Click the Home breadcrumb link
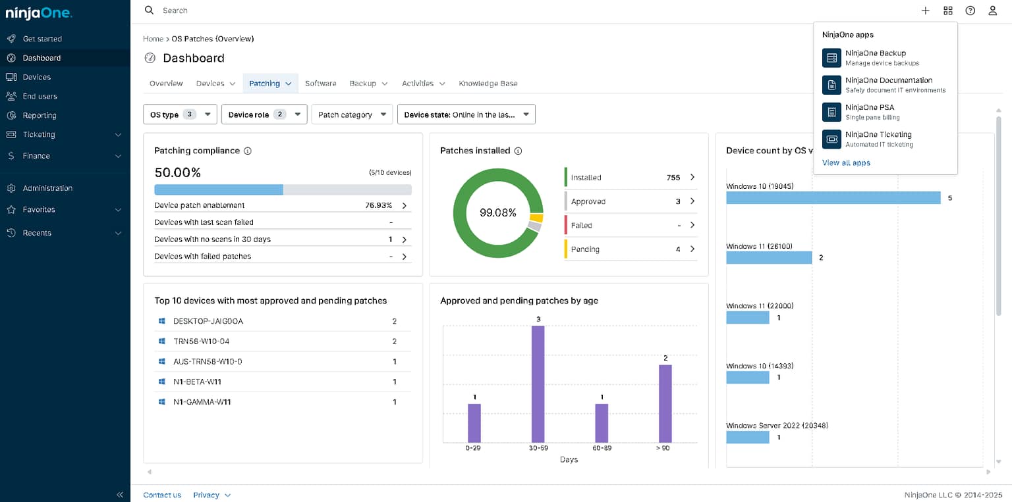Image resolution: width=1012 pixels, height=502 pixels. [x=153, y=39]
